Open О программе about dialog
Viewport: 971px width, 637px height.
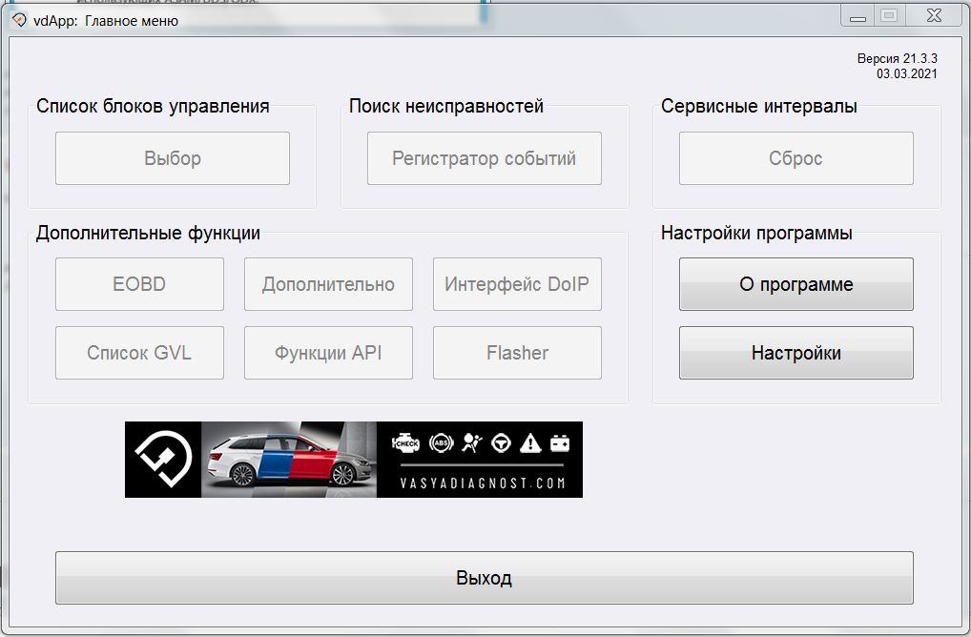795,284
